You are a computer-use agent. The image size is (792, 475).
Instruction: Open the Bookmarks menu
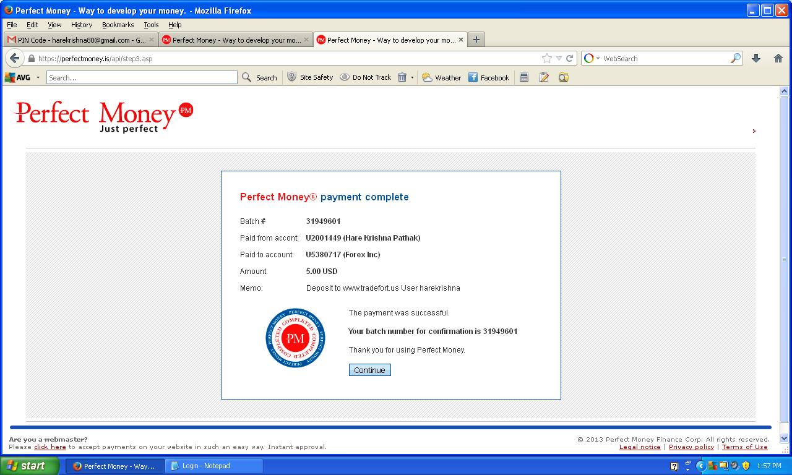(118, 25)
